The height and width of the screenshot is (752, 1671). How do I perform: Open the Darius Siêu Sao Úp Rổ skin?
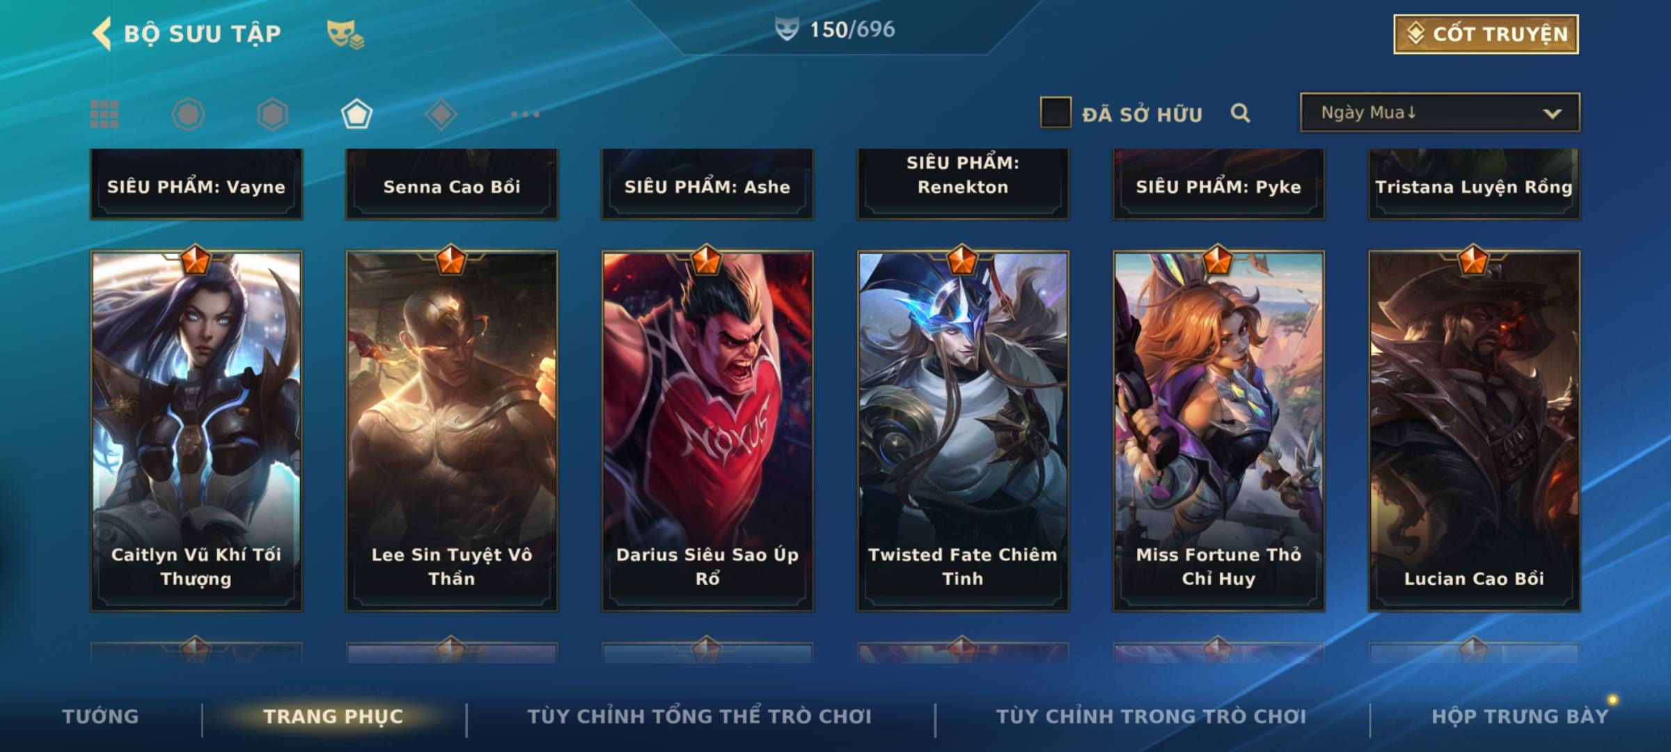(x=707, y=430)
